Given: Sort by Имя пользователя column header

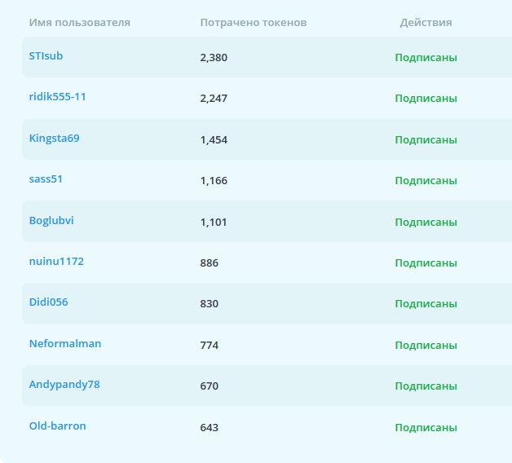Looking at the screenshot, I should pos(80,23).
